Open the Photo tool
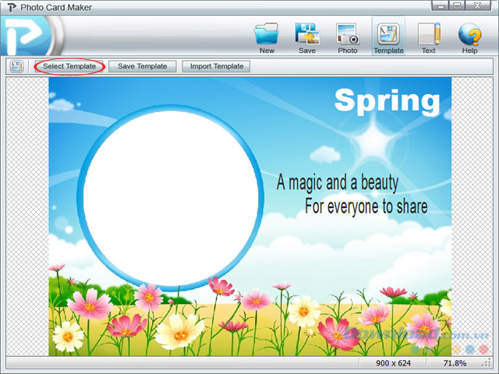This screenshot has height=374, width=499. pyautogui.click(x=347, y=34)
